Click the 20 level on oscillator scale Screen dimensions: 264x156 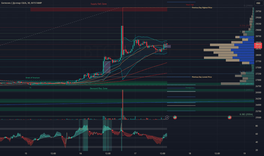(x=257, y=150)
